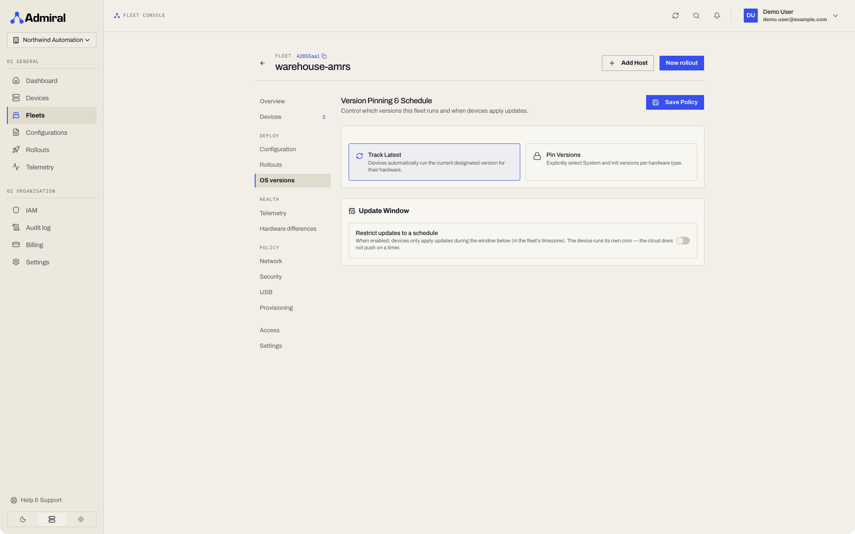Select dark theme moon icon
The image size is (855, 534).
[23, 519]
